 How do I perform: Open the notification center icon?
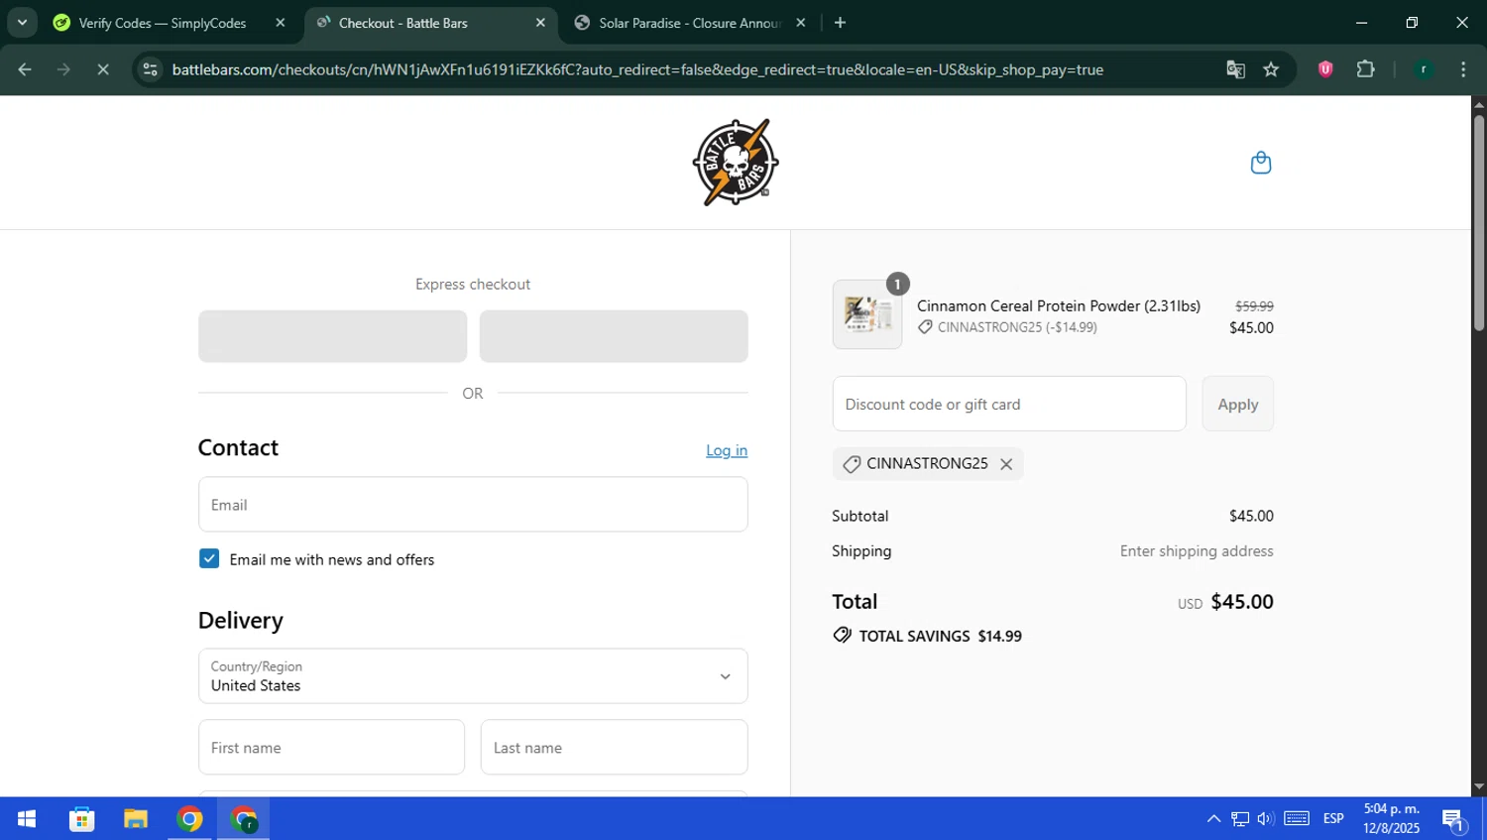1454,819
